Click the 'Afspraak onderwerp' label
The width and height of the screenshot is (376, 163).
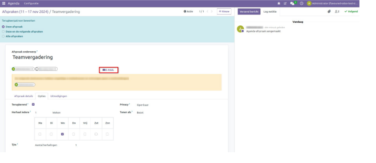point(24,52)
